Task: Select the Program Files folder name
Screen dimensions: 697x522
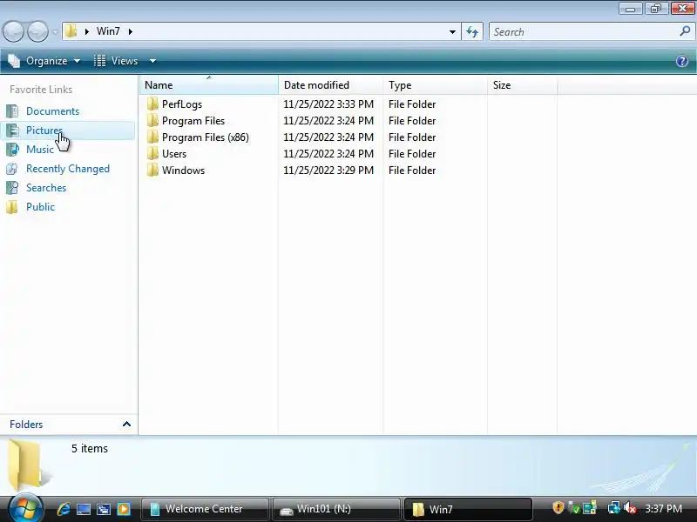Action: click(193, 121)
